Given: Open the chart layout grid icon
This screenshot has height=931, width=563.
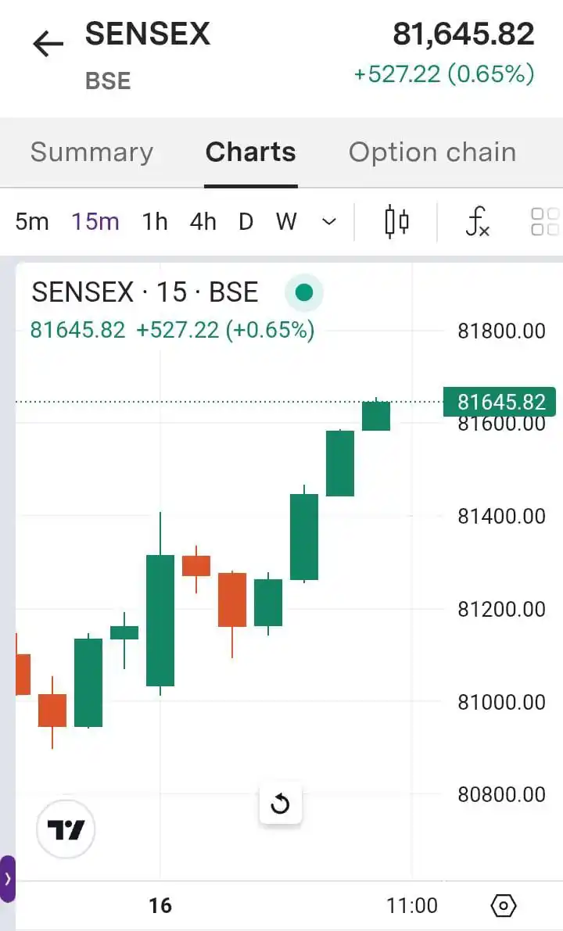Looking at the screenshot, I should (x=545, y=221).
